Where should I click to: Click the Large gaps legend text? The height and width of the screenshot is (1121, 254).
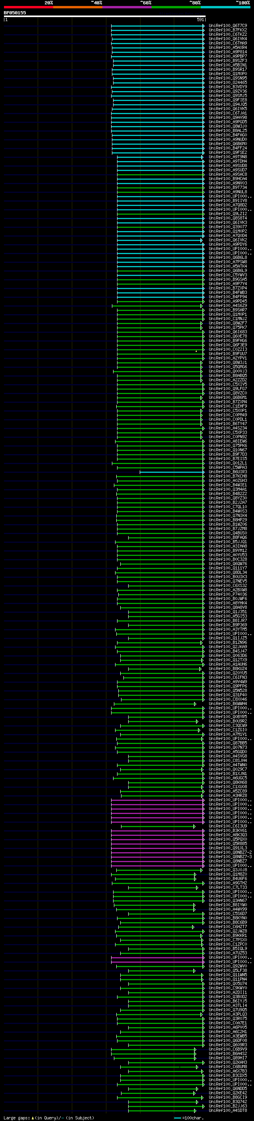click(49, 1118)
